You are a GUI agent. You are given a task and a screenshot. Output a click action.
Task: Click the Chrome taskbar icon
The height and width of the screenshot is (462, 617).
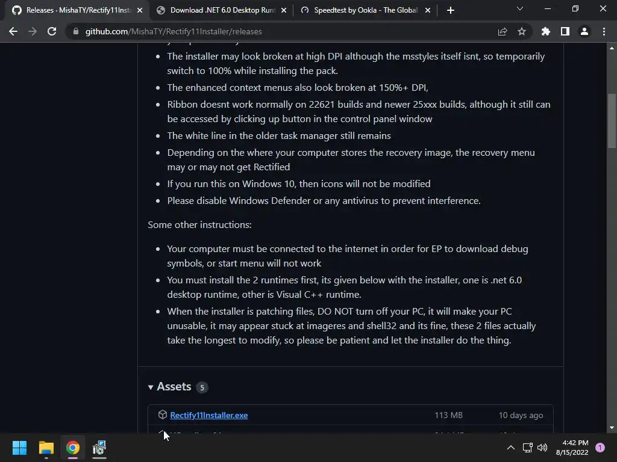pos(73,448)
